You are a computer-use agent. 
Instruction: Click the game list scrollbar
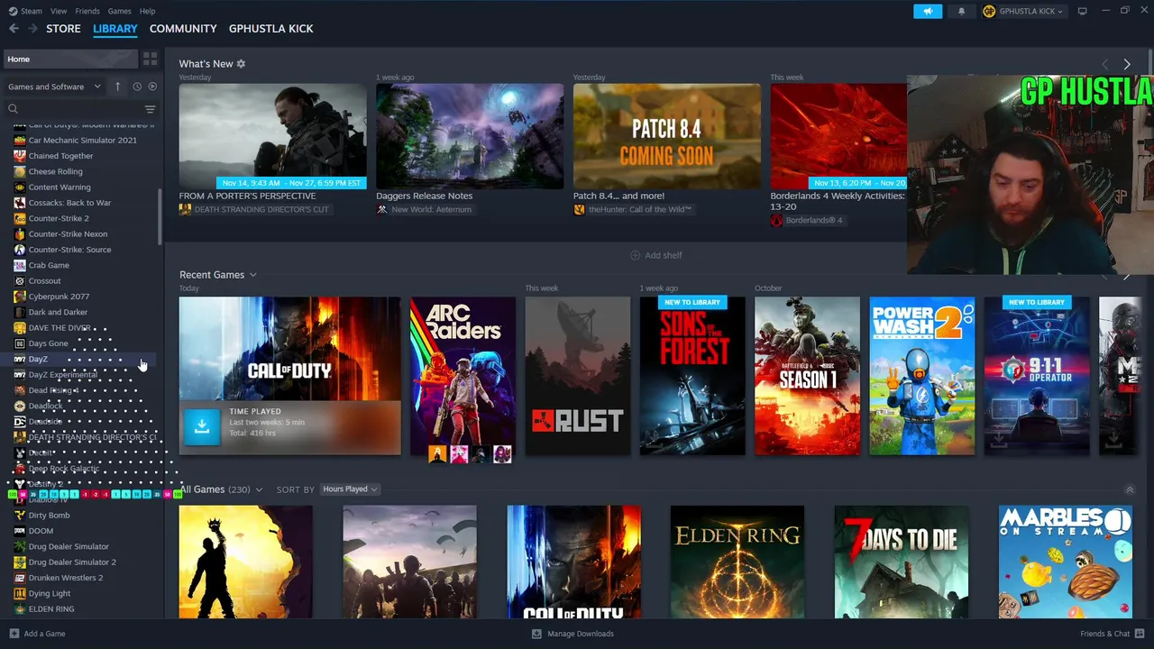coord(160,216)
